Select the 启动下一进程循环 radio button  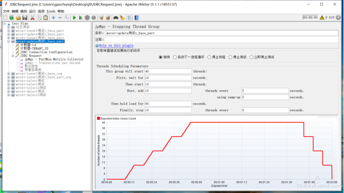tap(175, 57)
